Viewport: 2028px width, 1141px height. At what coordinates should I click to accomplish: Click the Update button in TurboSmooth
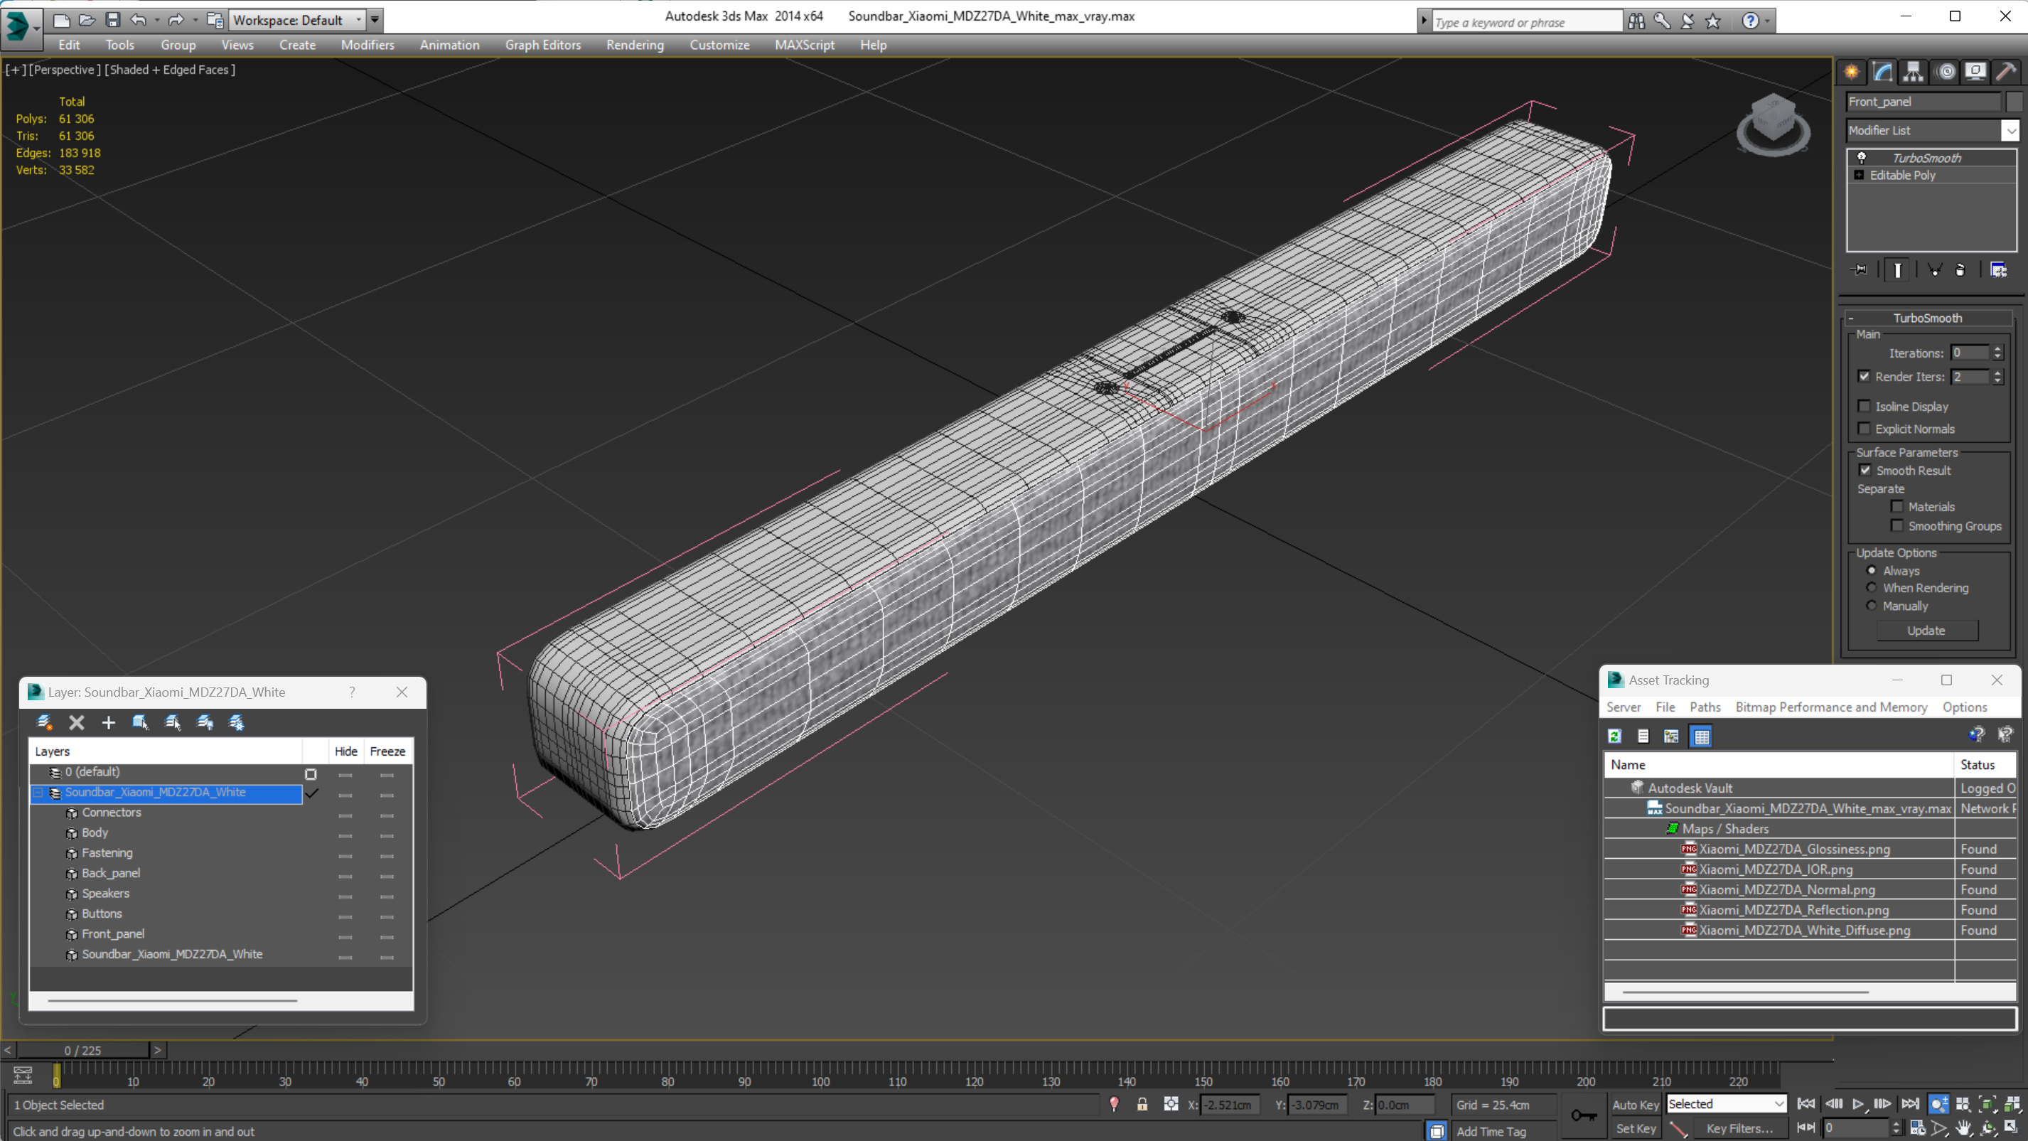[1926, 631]
